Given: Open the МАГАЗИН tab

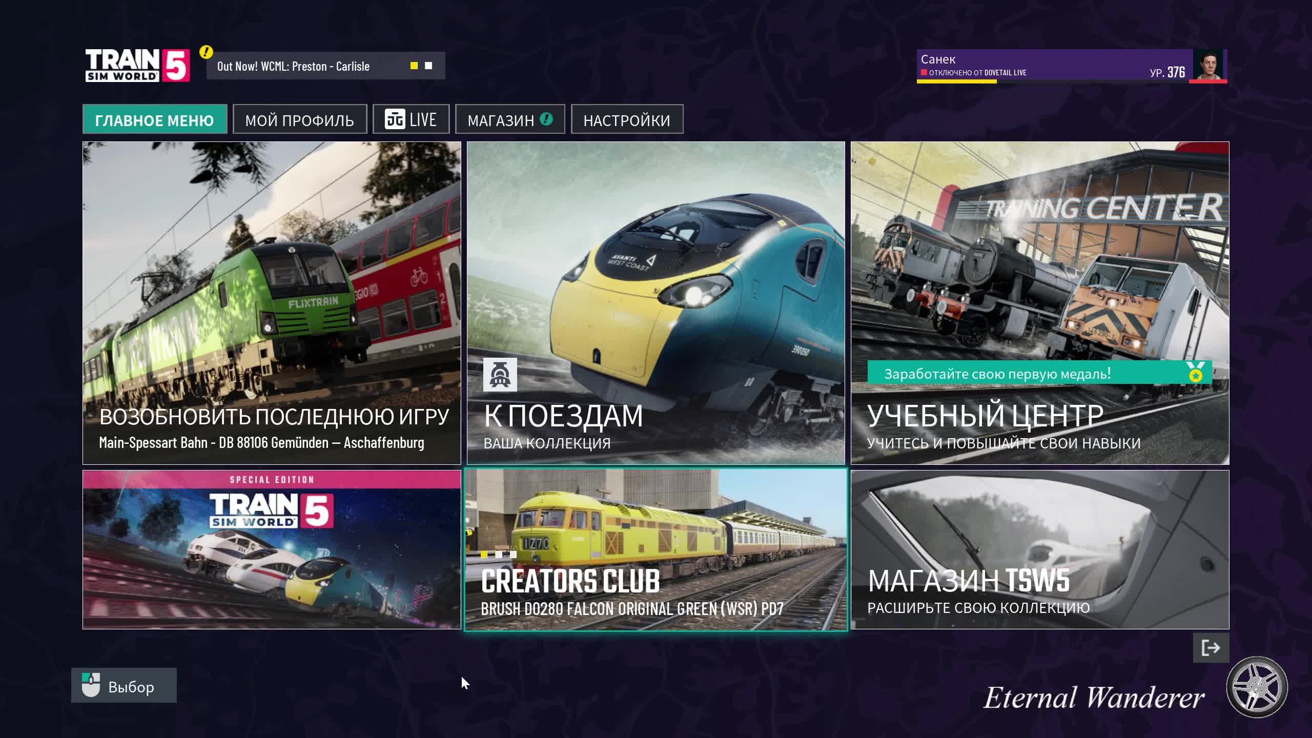Looking at the screenshot, I should tap(509, 119).
